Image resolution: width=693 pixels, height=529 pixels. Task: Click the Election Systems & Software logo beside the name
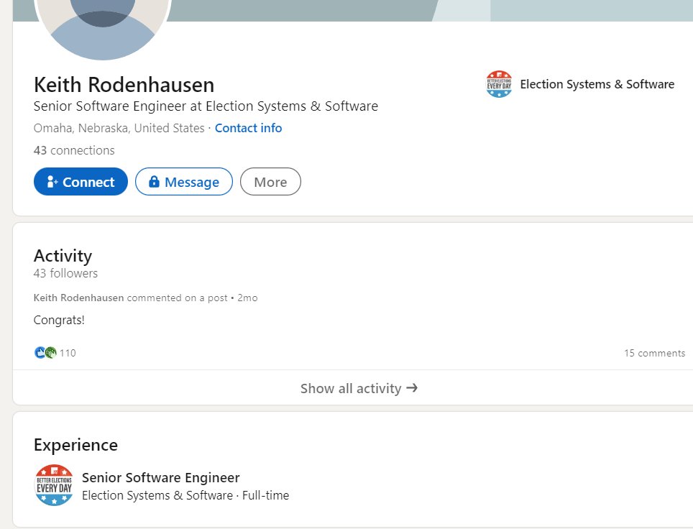pyautogui.click(x=499, y=84)
